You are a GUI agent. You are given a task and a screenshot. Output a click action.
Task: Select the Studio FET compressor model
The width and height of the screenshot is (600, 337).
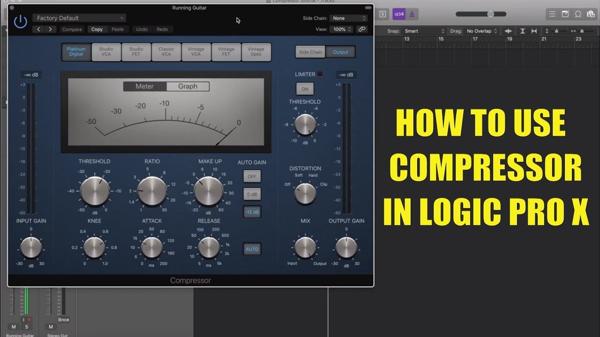136,51
